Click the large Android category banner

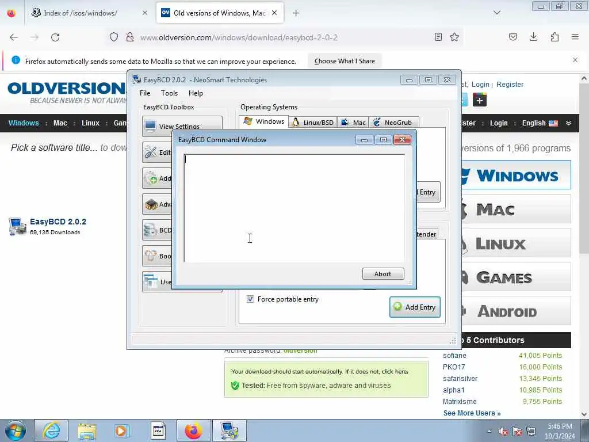pos(516,311)
